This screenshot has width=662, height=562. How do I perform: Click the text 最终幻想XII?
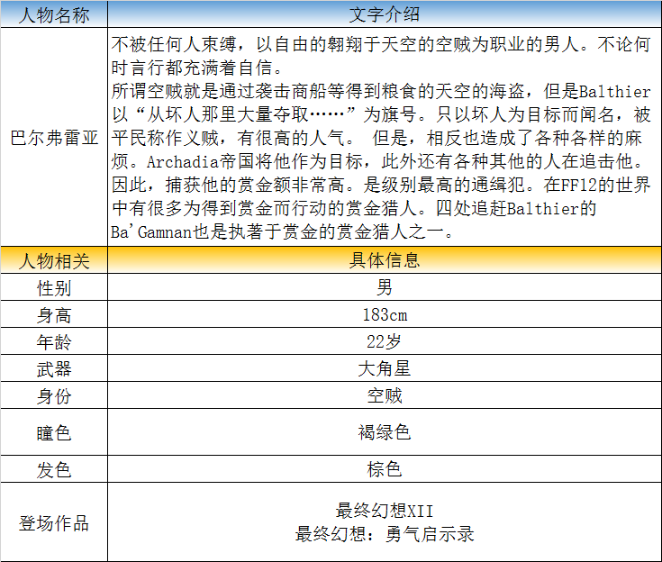(385, 511)
